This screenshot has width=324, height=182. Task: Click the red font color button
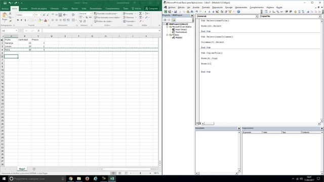[46, 20]
